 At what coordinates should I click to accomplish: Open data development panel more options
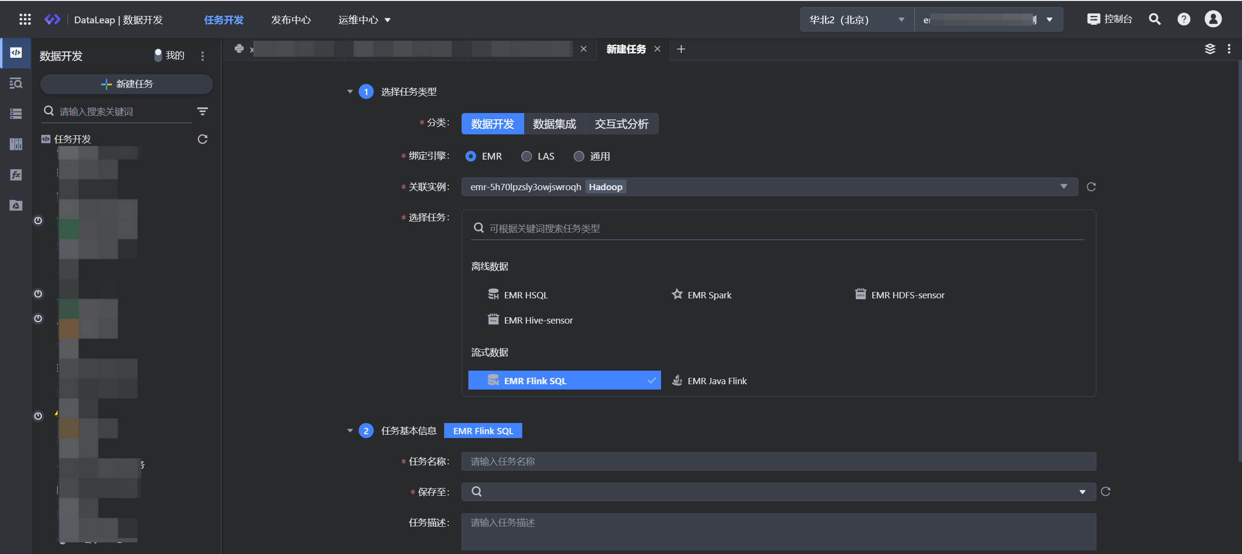pyautogui.click(x=202, y=56)
